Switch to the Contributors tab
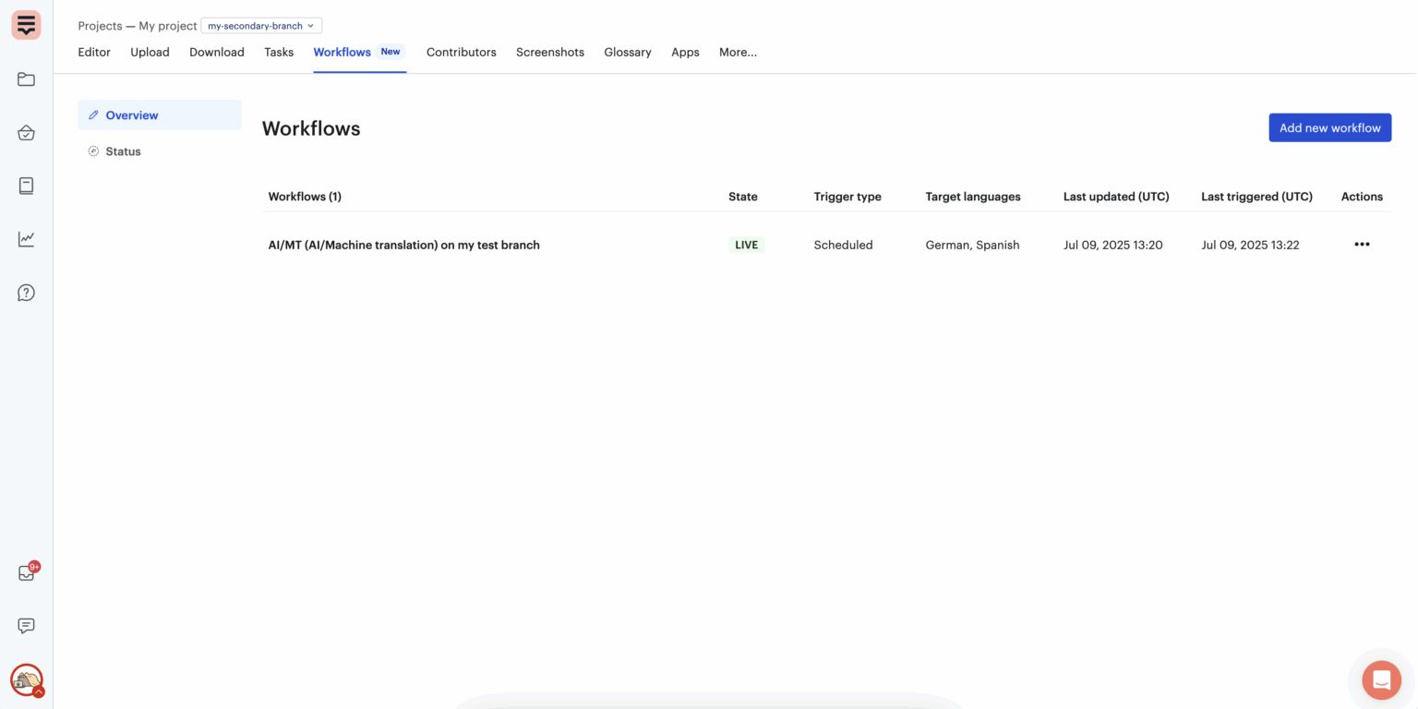This screenshot has width=1418, height=709. click(462, 53)
